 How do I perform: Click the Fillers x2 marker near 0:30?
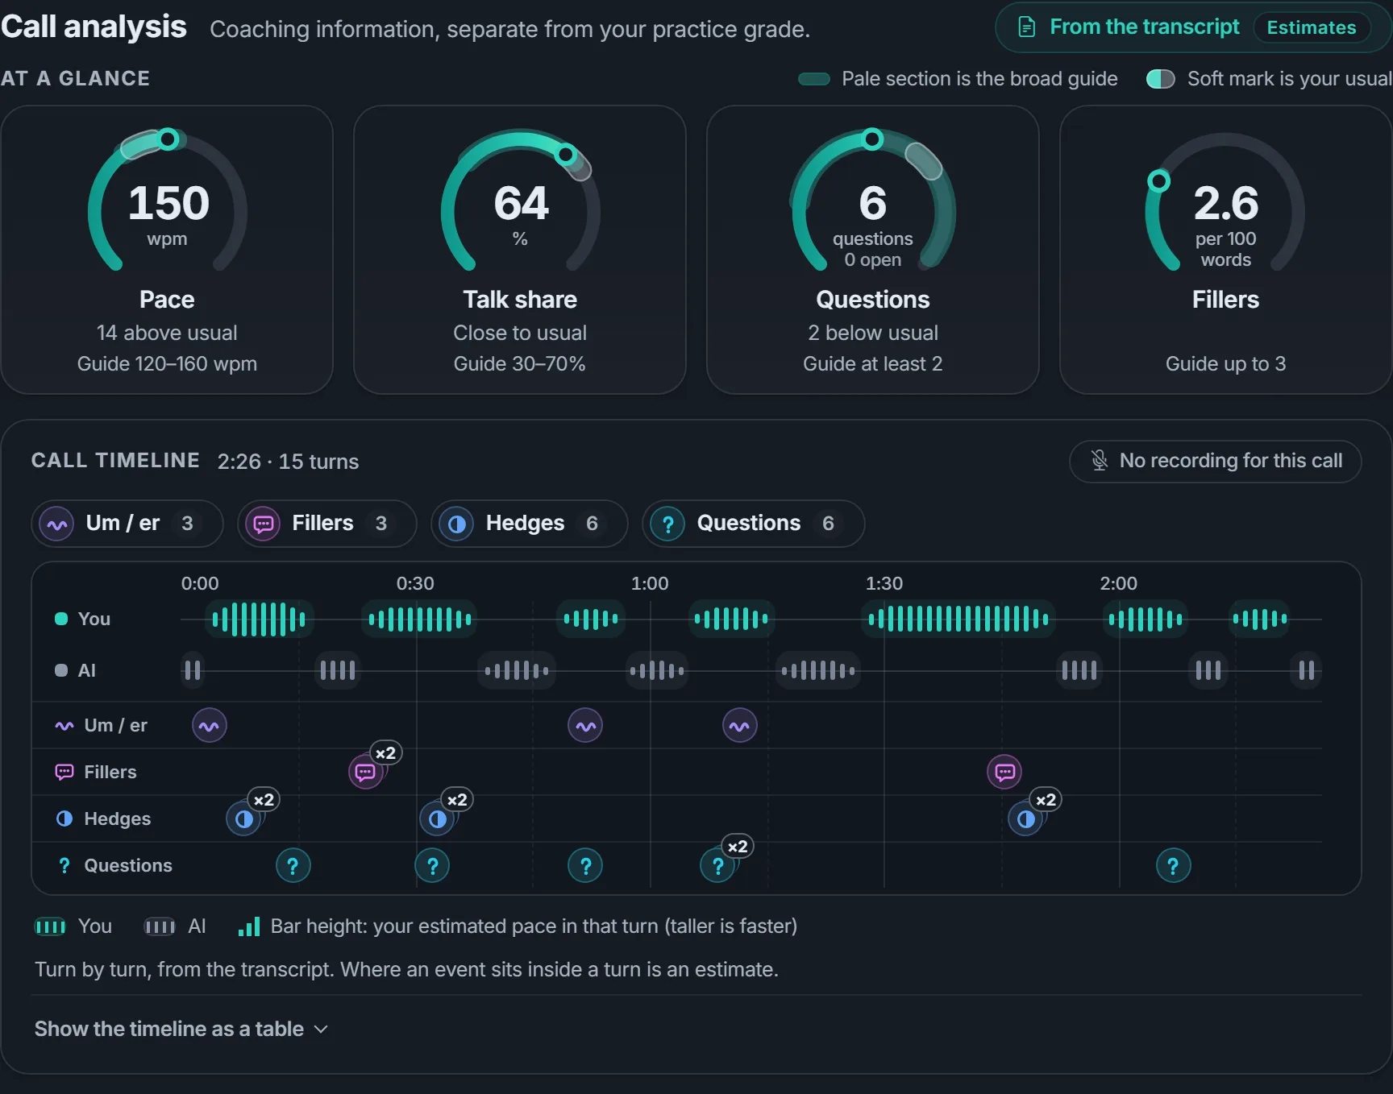coord(366,773)
